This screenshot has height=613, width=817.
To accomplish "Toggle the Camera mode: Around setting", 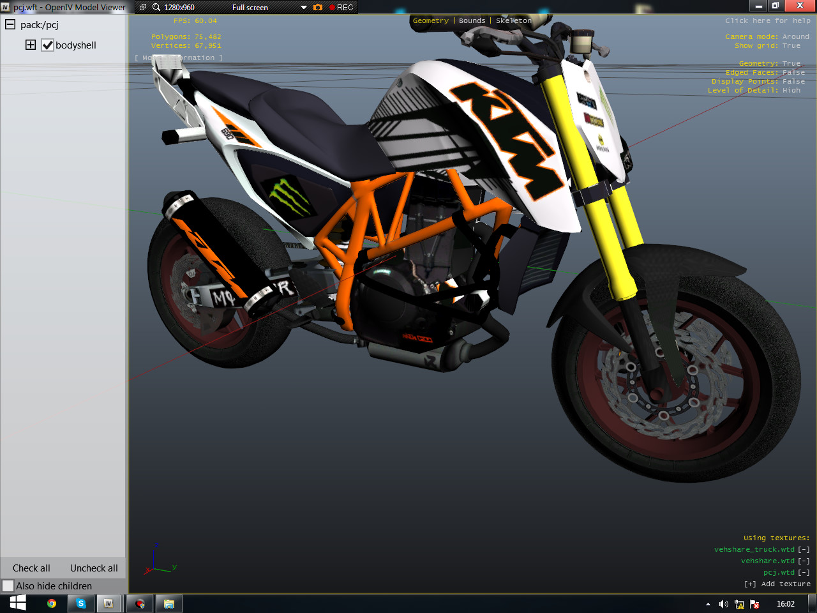I will pos(767,37).
